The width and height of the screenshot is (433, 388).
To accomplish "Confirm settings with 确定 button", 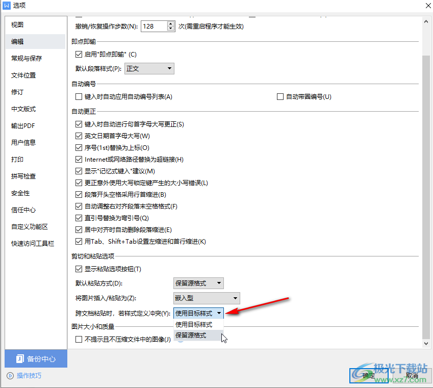I will 369,376.
